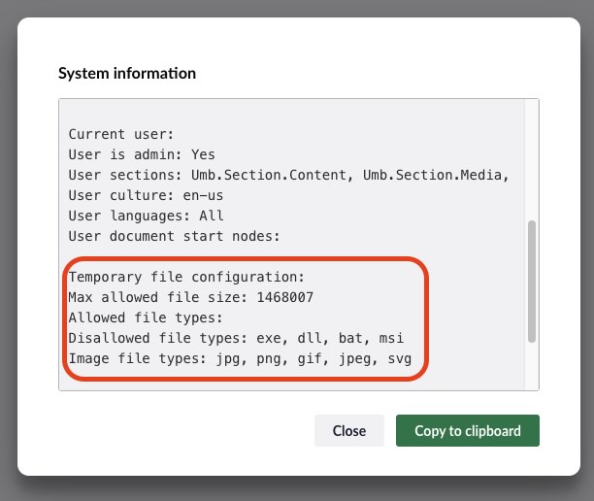
Task: Click the Close button
Action: pyautogui.click(x=348, y=431)
